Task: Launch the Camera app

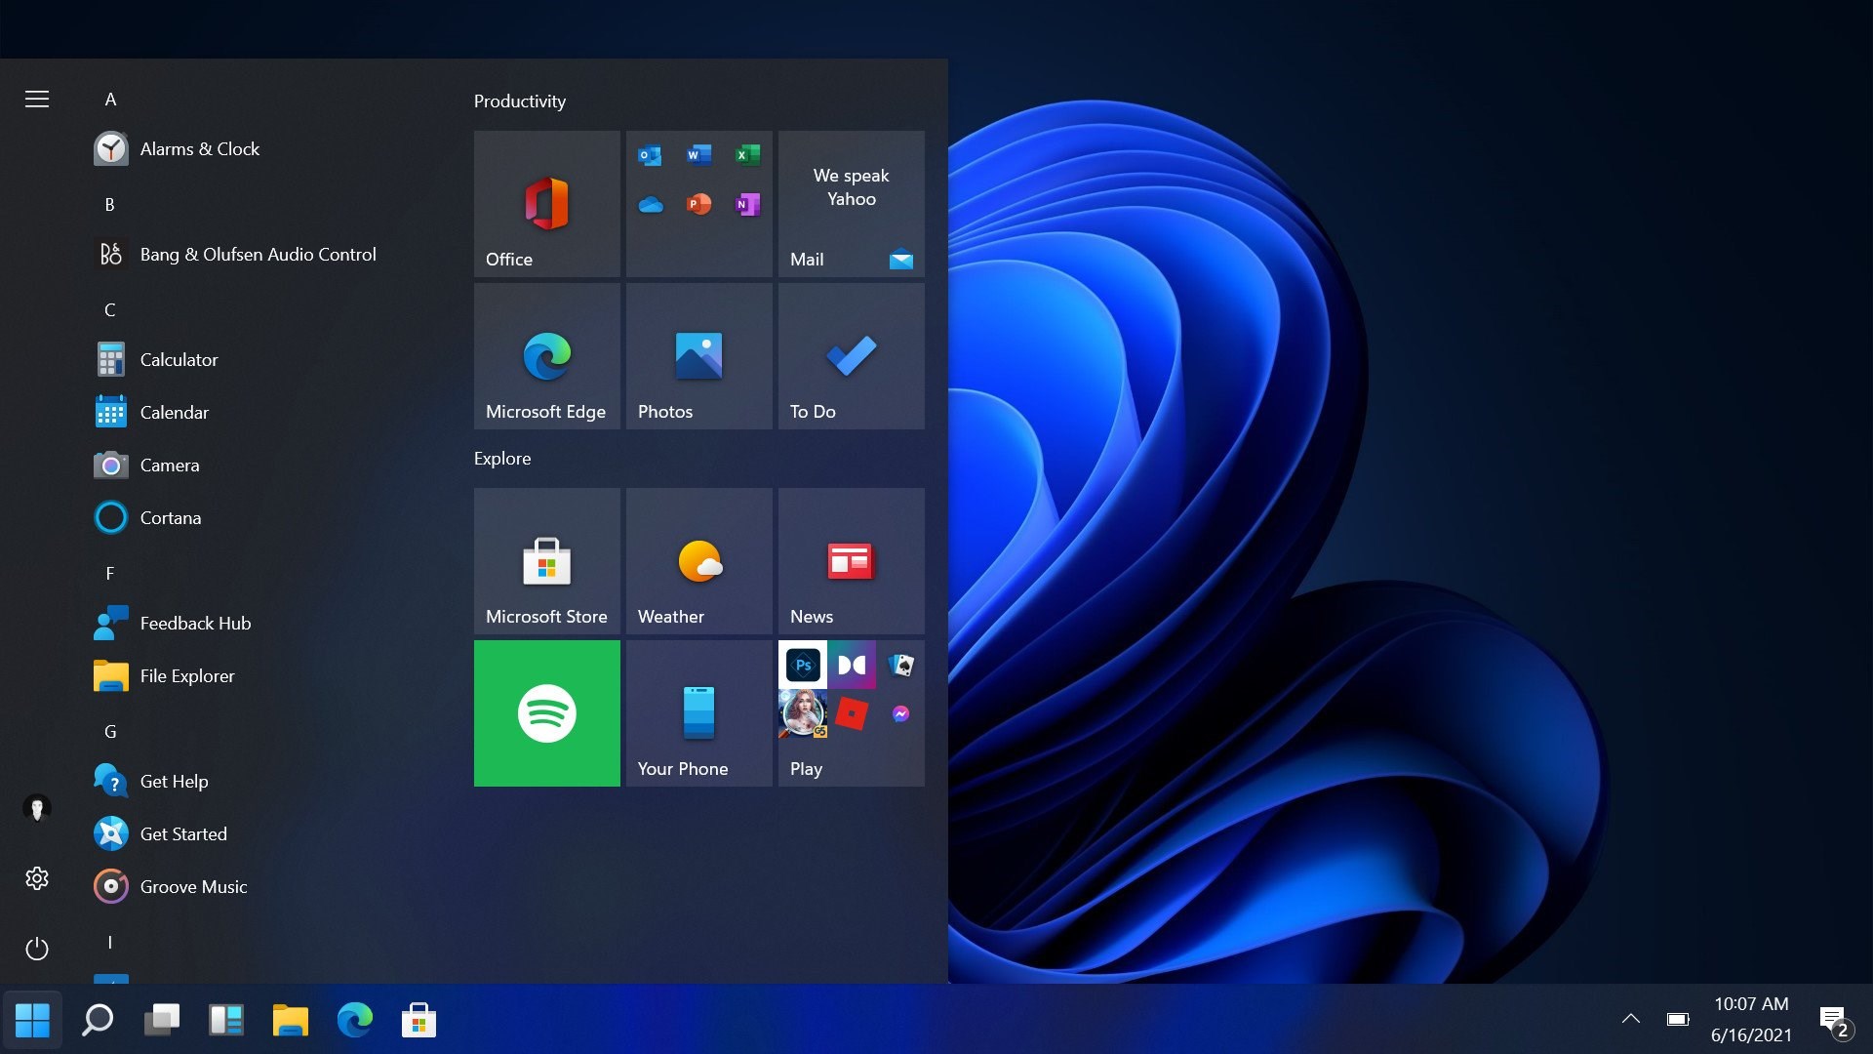Action: [x=170, y=465]
